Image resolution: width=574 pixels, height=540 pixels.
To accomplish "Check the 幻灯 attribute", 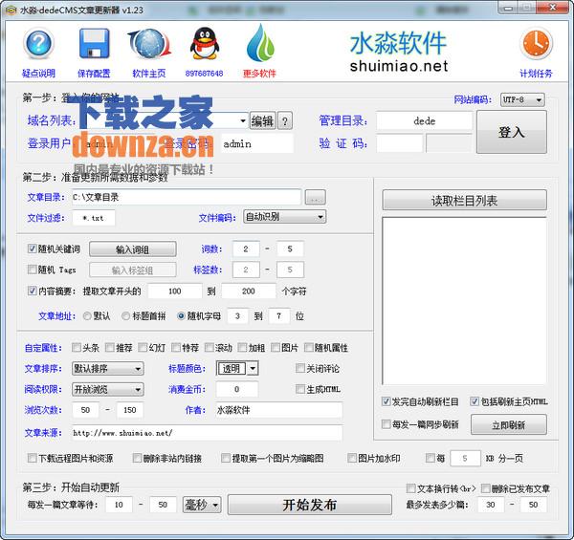I will coord(143,347).
